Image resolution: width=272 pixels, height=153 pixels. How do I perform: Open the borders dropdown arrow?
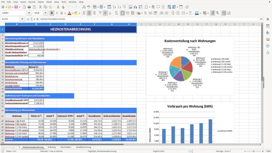click(x=187, y=13)
